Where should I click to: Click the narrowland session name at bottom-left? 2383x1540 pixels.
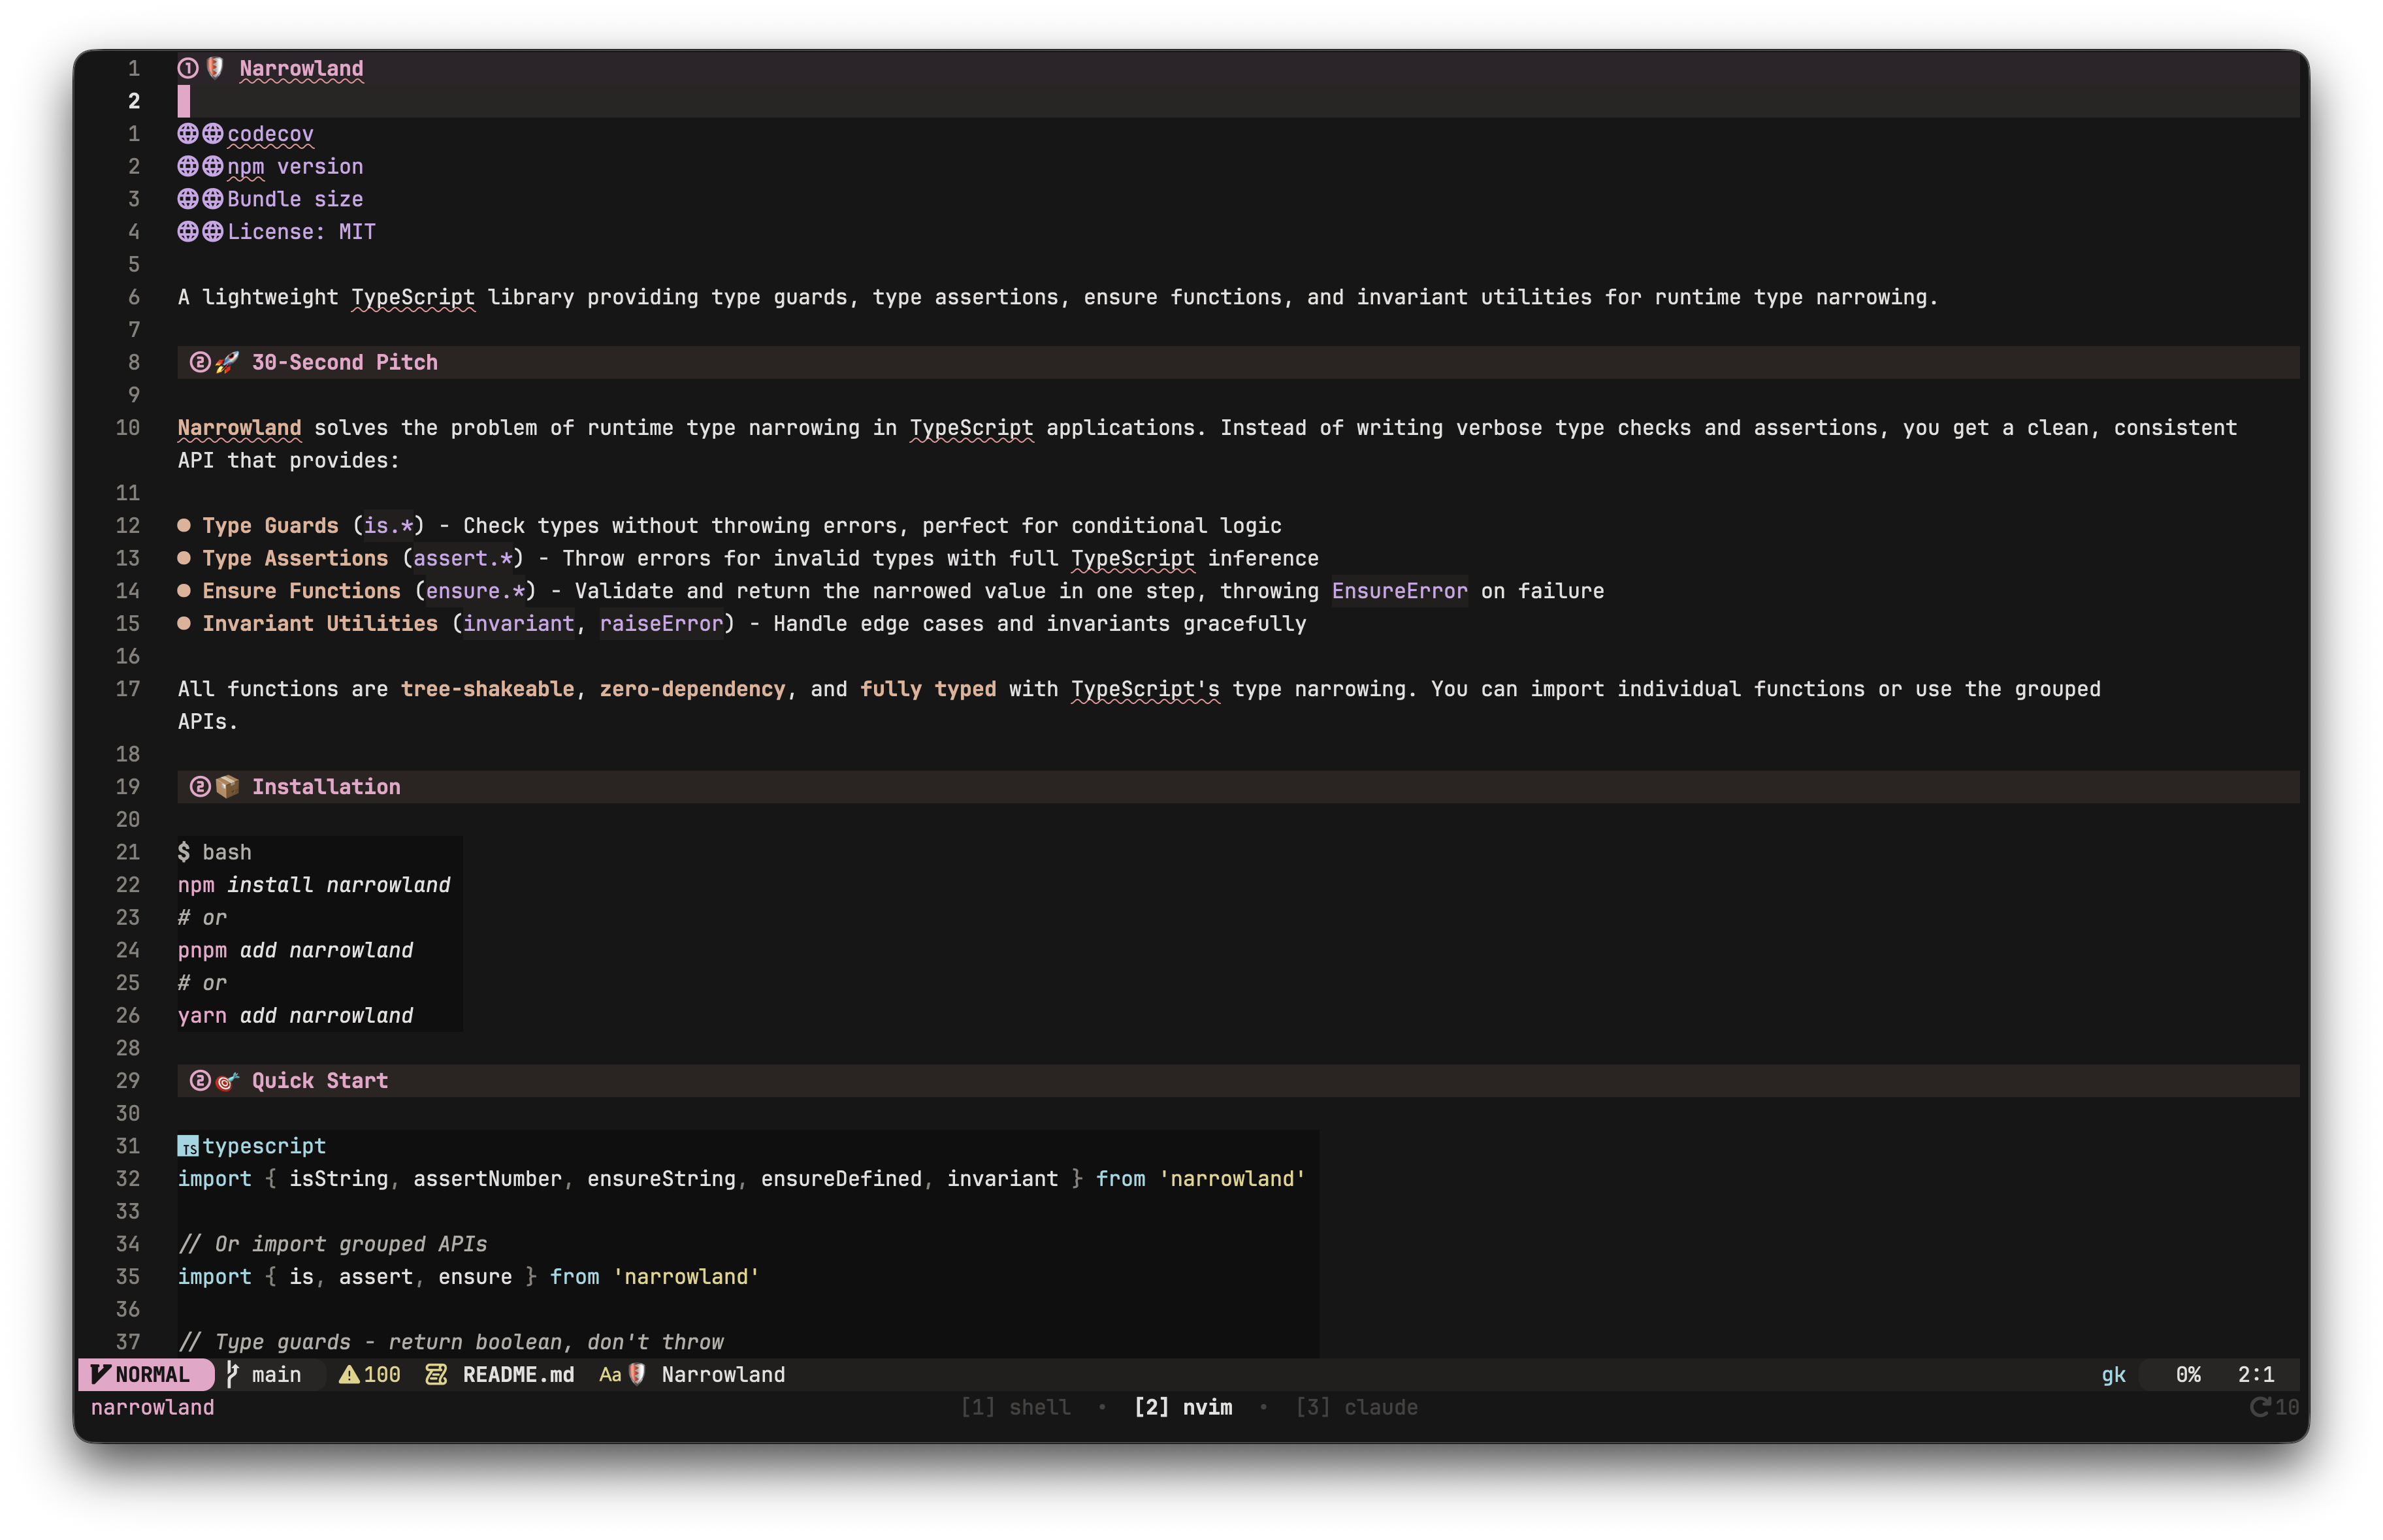point(152,1407)
